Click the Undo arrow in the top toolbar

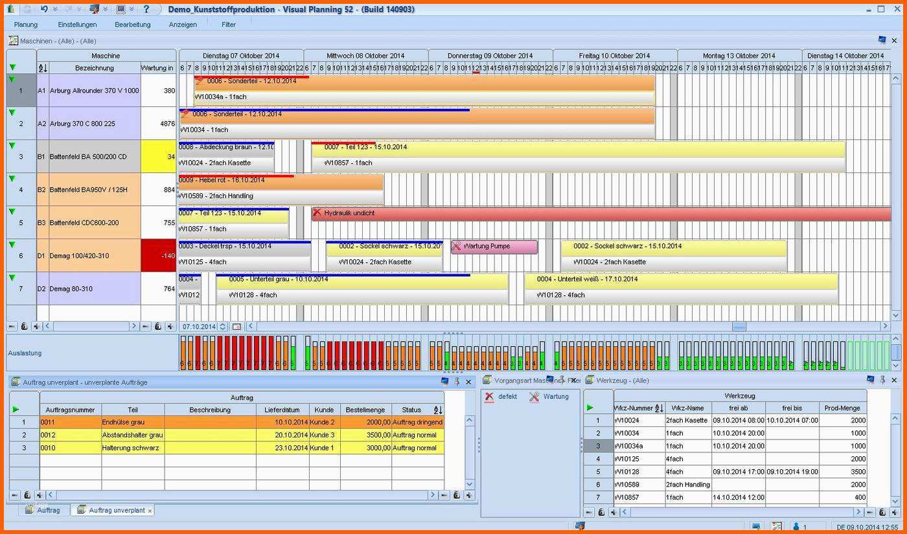[43, 9]
